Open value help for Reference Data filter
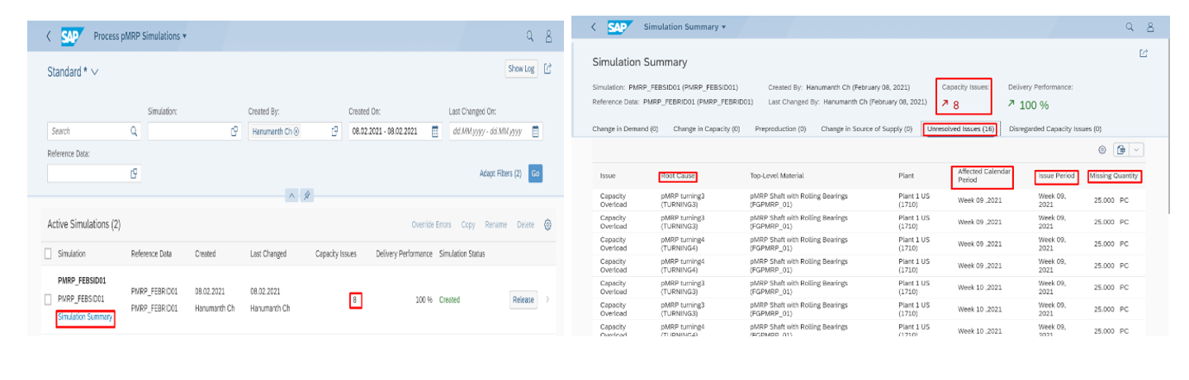The width and height of the screenshot is (1189, 380). (x=134, y=173)
